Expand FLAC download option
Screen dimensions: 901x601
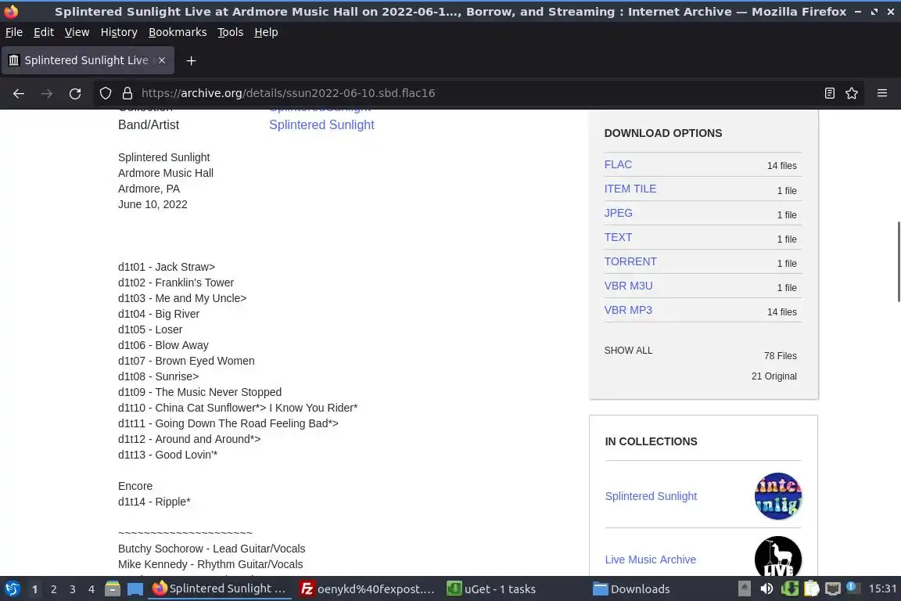[x=618, y=164]
